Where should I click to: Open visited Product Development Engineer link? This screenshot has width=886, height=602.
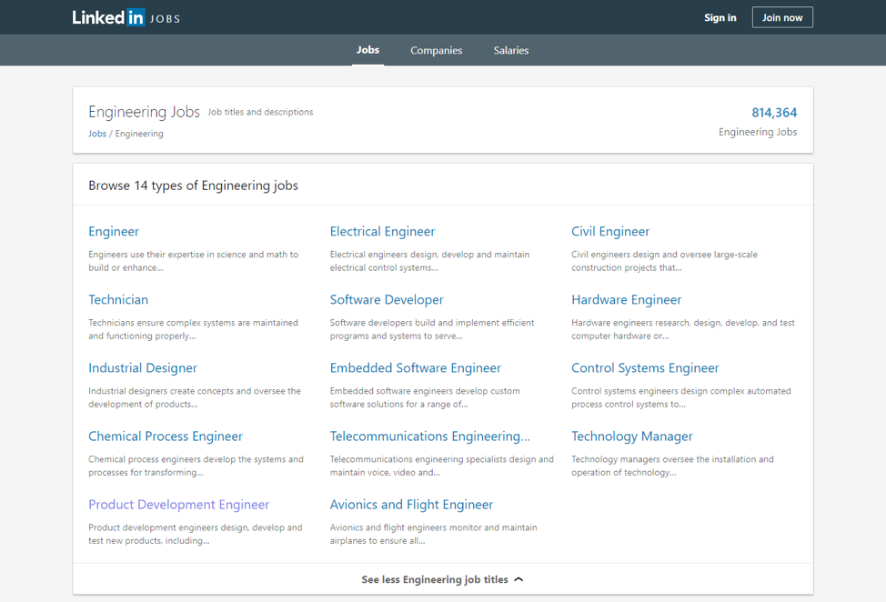[178, 505]
